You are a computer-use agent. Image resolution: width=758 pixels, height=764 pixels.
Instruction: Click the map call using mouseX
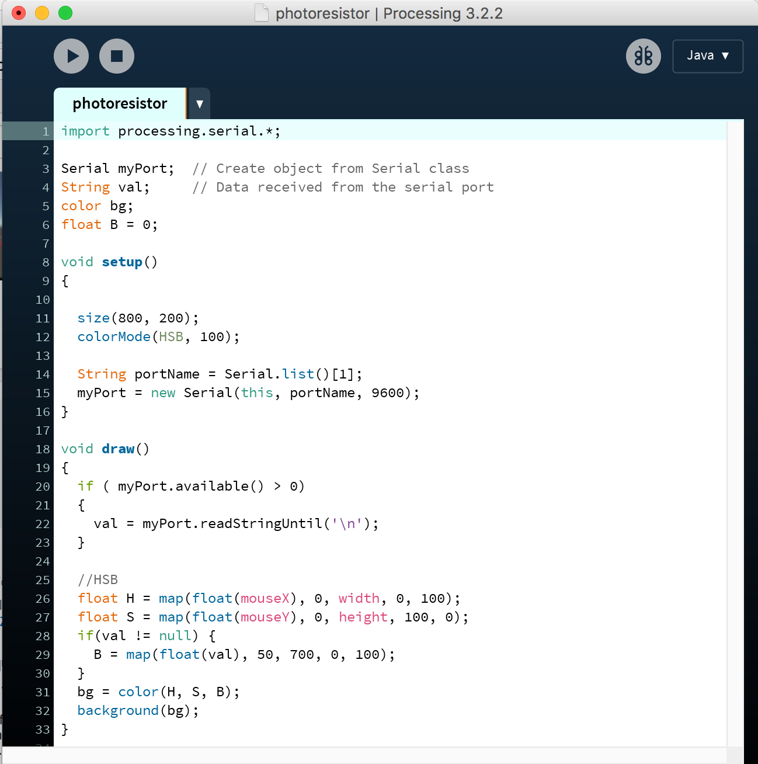pos(171,598)
